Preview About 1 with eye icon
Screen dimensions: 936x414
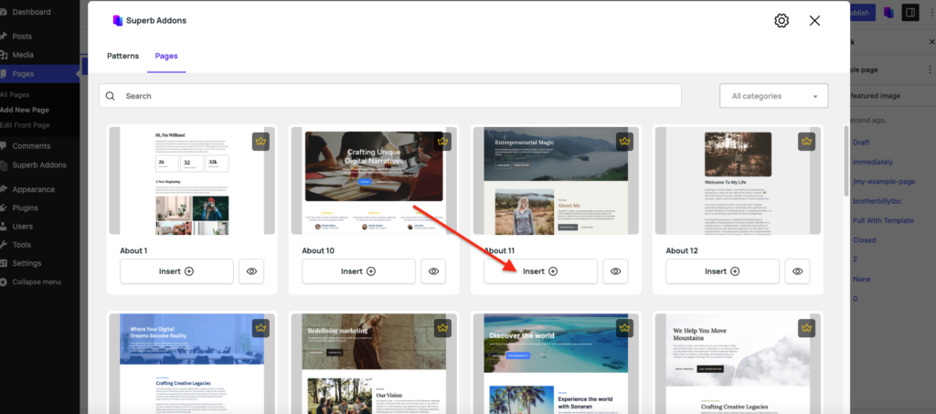(x=251, y=271)
